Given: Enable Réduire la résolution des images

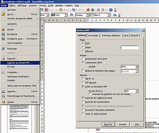Looking at the screenshot, I should click(x=83, y=70).
